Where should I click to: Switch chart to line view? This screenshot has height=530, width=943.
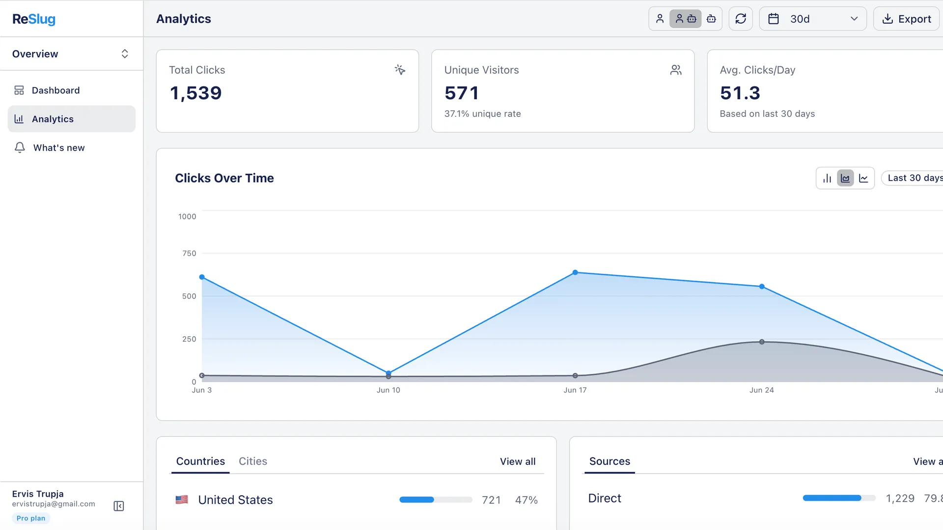(863, 178)
